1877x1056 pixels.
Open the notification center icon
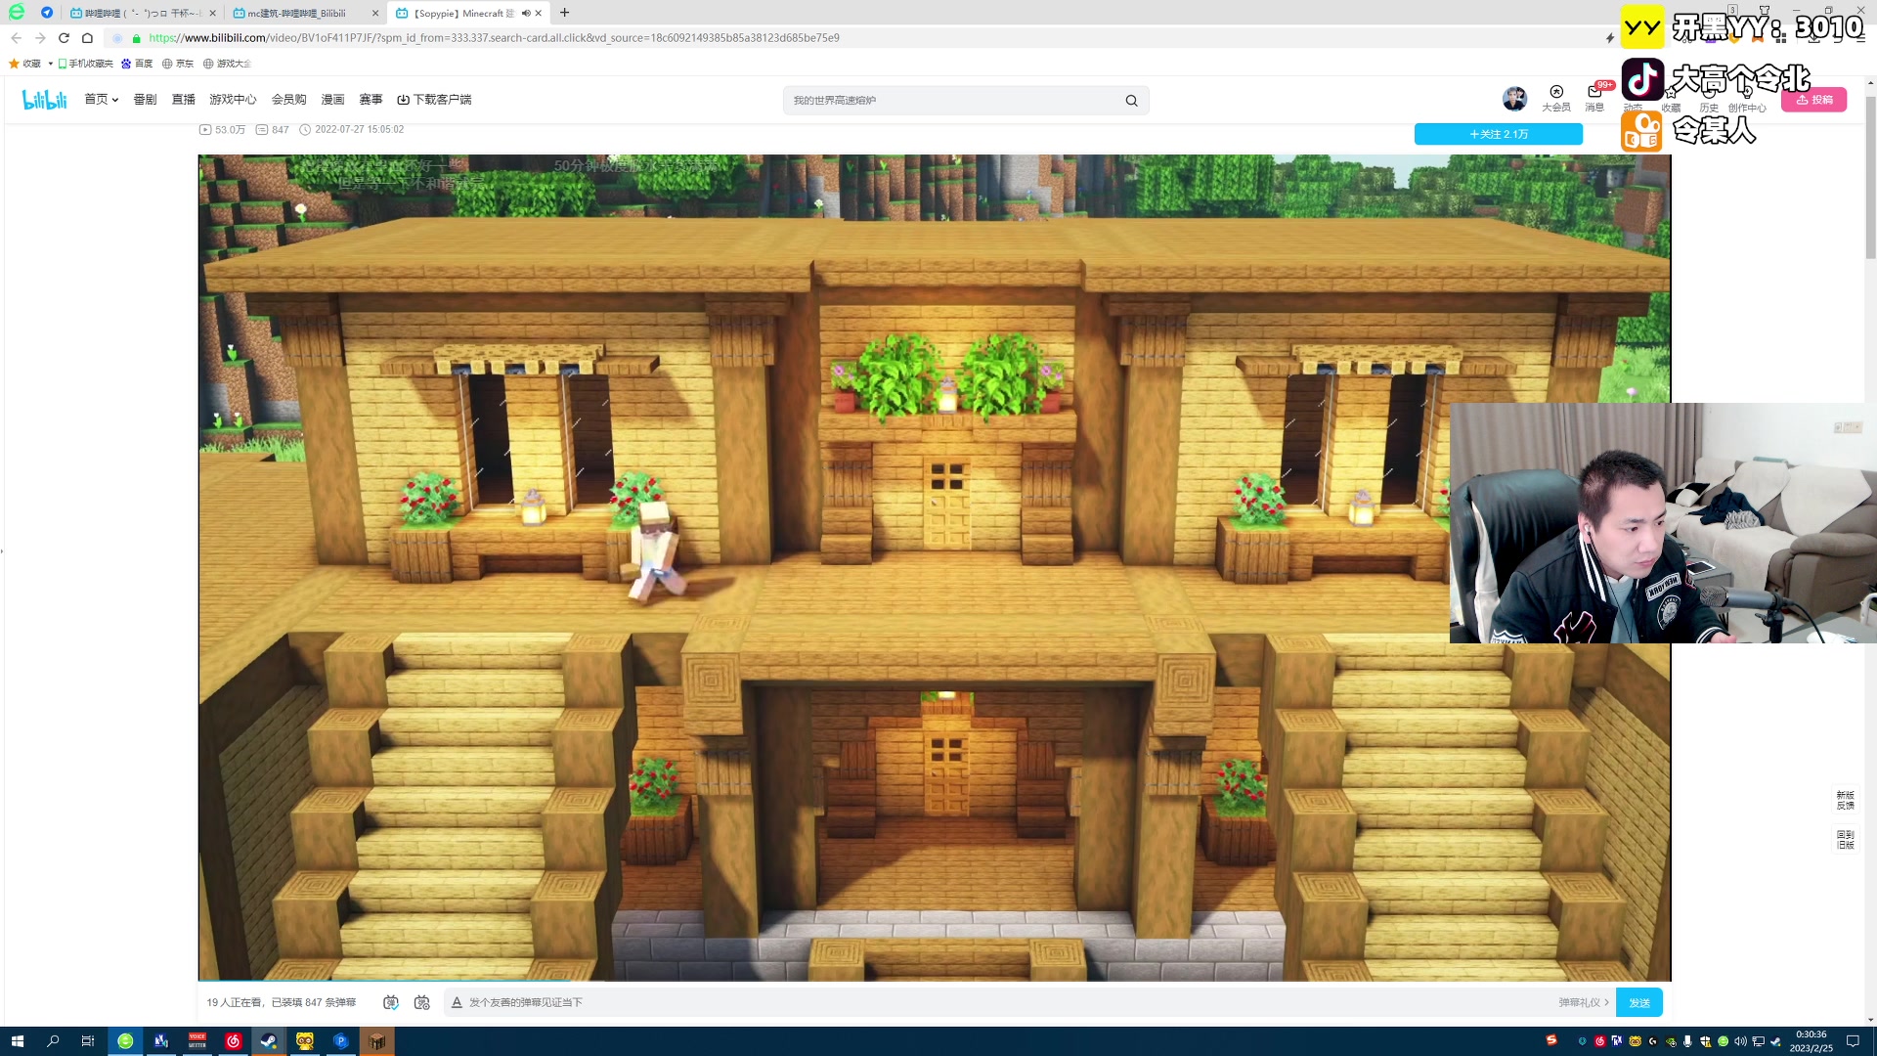(x=1852, y=1041)
